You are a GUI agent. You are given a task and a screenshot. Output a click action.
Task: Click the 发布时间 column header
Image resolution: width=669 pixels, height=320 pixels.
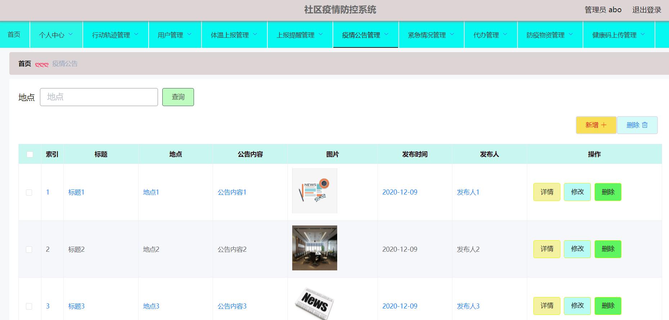pos(415,154)
